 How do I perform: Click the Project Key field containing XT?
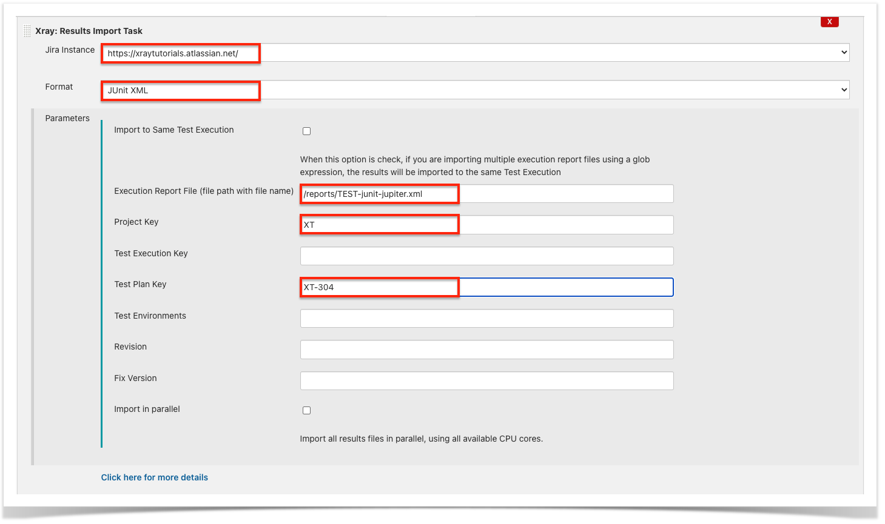pos(486,225)
